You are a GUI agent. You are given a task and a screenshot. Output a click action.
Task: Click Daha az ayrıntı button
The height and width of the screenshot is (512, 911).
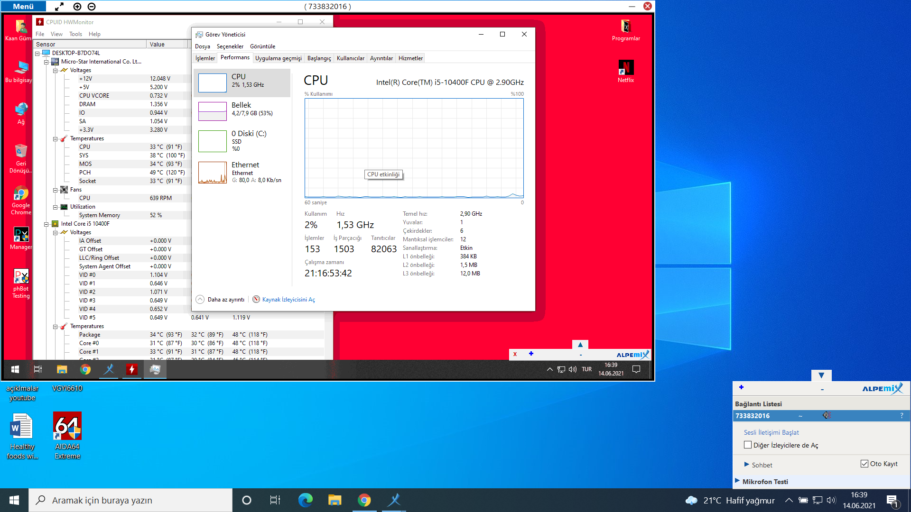[220, 300]
